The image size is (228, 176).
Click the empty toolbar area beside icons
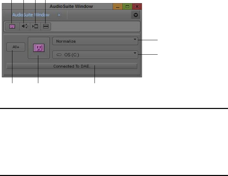pos(95,26)
